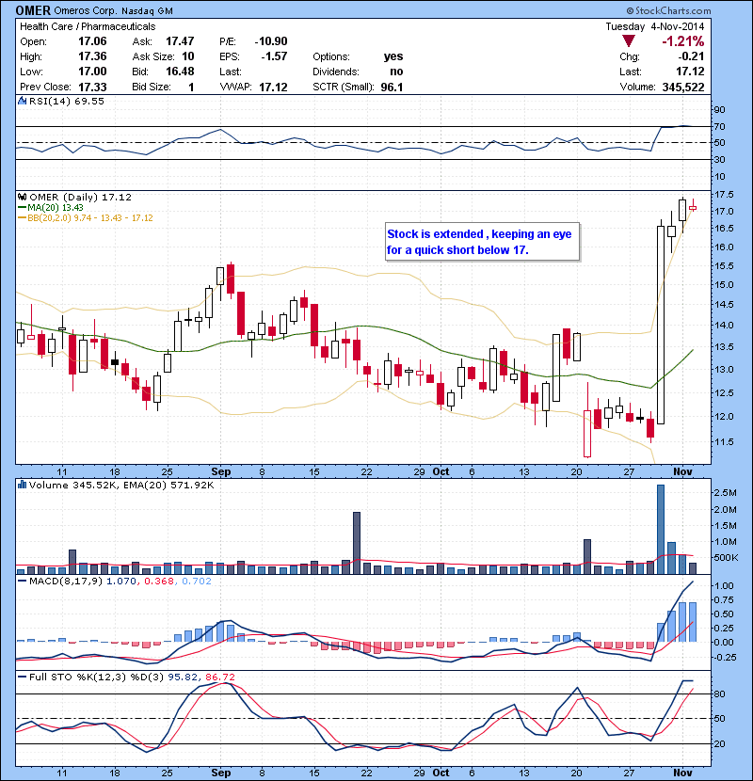753x781 pixels.
Task: Click the Full STO legend line marker
Action: [x=22, y=677]
